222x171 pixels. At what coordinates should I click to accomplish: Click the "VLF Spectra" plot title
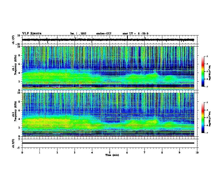click(x=32, y=34)
